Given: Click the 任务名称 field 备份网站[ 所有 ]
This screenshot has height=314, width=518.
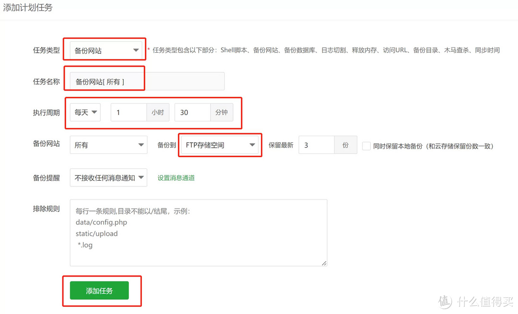Looking at the screenshot, I should click(147, 81).
